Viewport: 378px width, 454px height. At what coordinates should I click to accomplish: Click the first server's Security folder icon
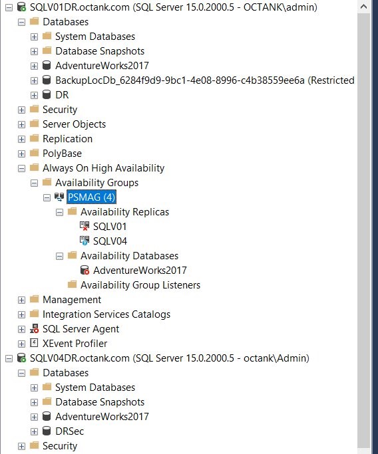point(34,109)
